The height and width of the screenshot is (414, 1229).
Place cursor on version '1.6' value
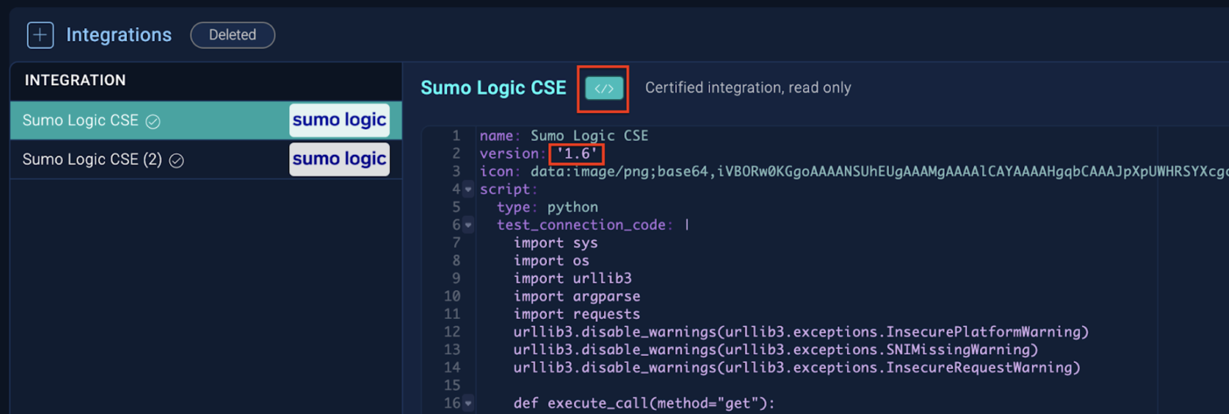576,154
